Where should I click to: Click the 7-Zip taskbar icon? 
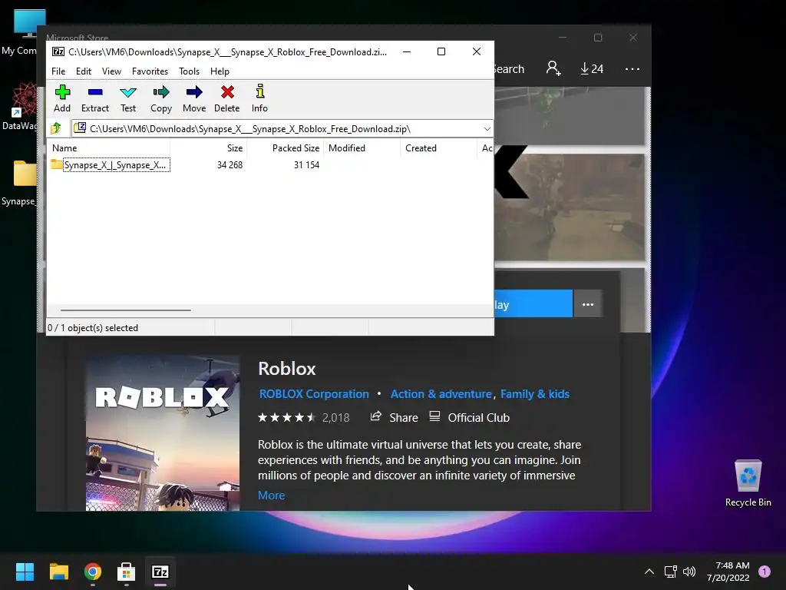pyautogui.click(x=160, y=572)
